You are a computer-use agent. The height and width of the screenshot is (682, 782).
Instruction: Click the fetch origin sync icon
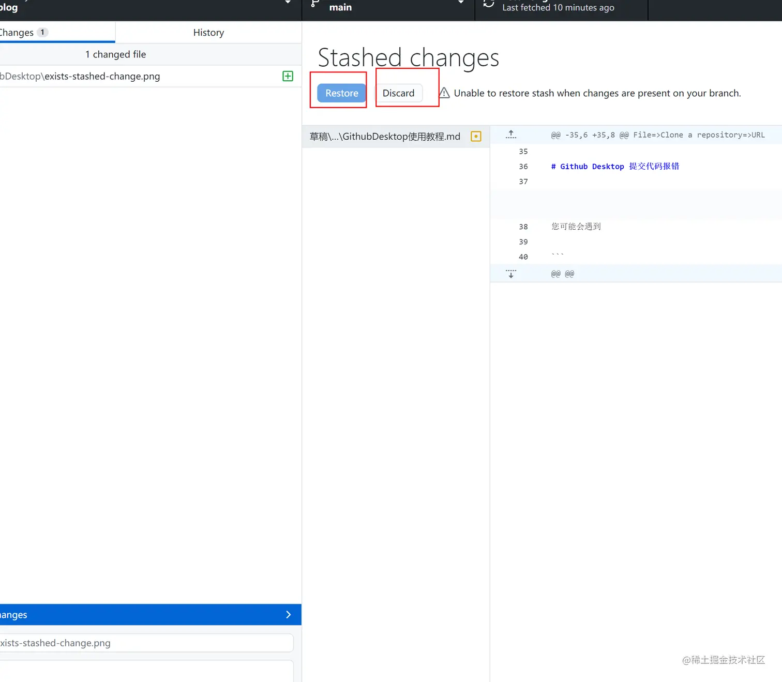489,4
